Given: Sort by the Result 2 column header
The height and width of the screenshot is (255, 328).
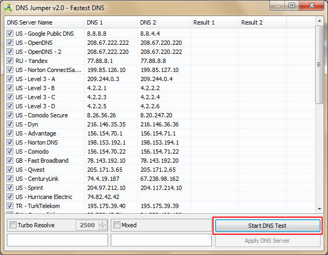Looking at the screenshot, I should coord(263,22).
